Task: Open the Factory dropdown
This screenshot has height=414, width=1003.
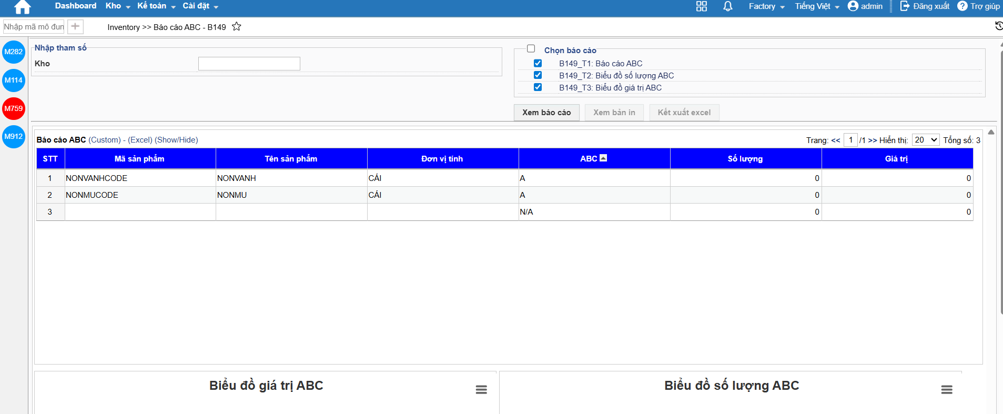Action: coord(767,6)
